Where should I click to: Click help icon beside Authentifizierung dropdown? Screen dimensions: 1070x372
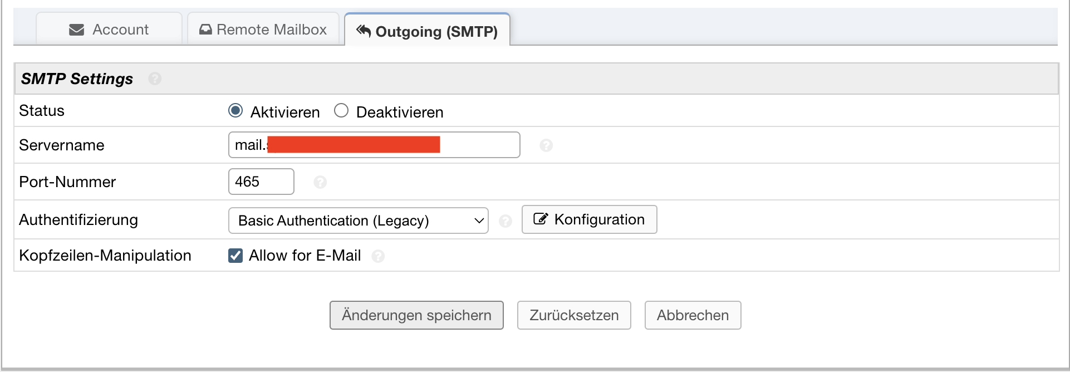tap(505, 221)
